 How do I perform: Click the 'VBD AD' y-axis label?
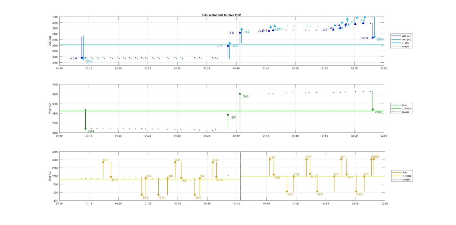point(50,41)
